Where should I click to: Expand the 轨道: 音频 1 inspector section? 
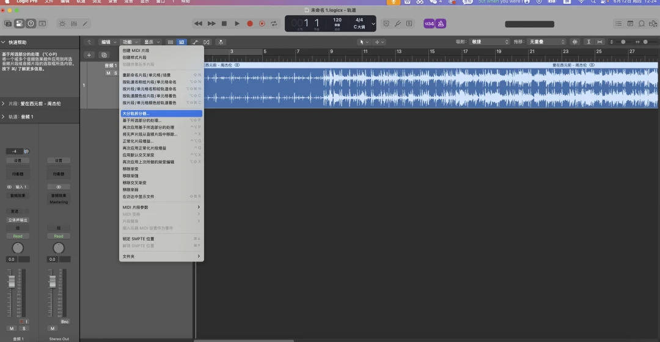pos(4,117)
